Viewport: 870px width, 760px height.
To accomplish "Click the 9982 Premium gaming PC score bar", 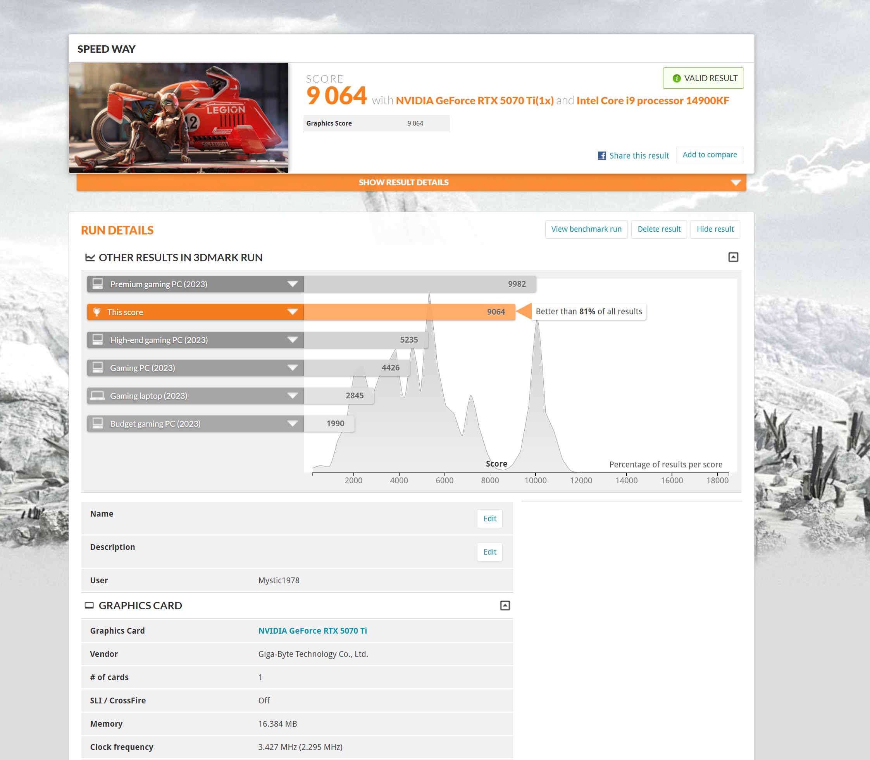I will pos(420,284).
